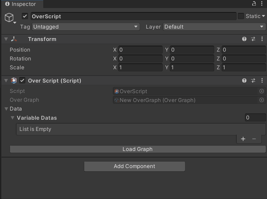This screenshot has width=267, height=199.
Task: Open Over Script component options menu
Action: (x=262, y=80)
